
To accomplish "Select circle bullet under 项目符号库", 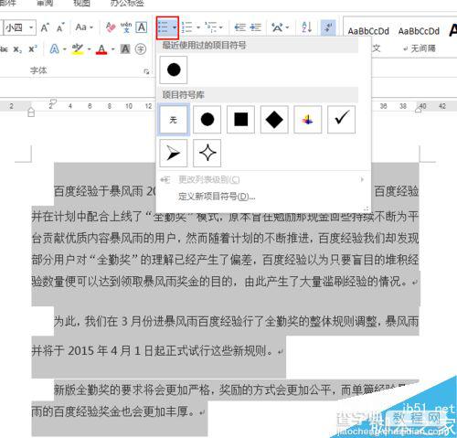I will click(207, 120).
